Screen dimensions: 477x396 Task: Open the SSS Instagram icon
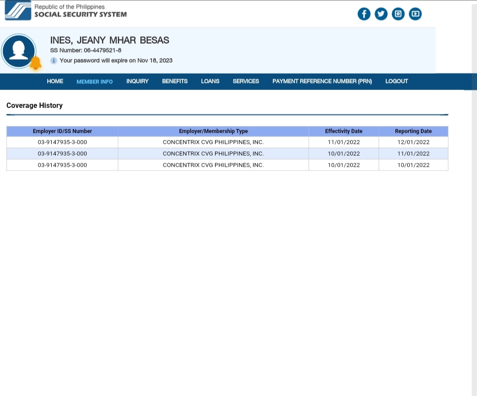coord(398,14)
